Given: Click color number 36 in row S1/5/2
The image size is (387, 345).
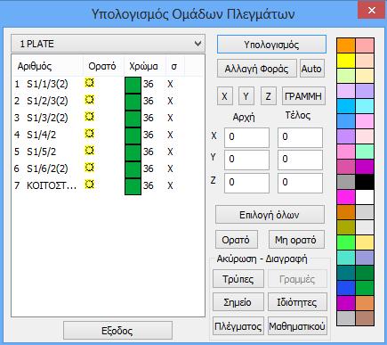Looking at the screenshot, I should click(149, 152).
